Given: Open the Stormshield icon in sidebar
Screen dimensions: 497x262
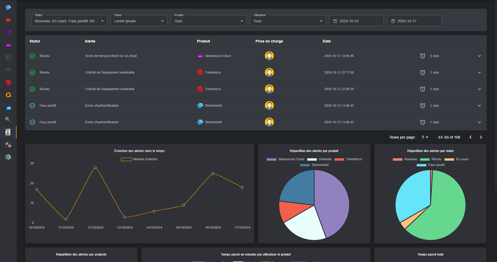Looking at the screenshot, I should [x=8, y=8].
